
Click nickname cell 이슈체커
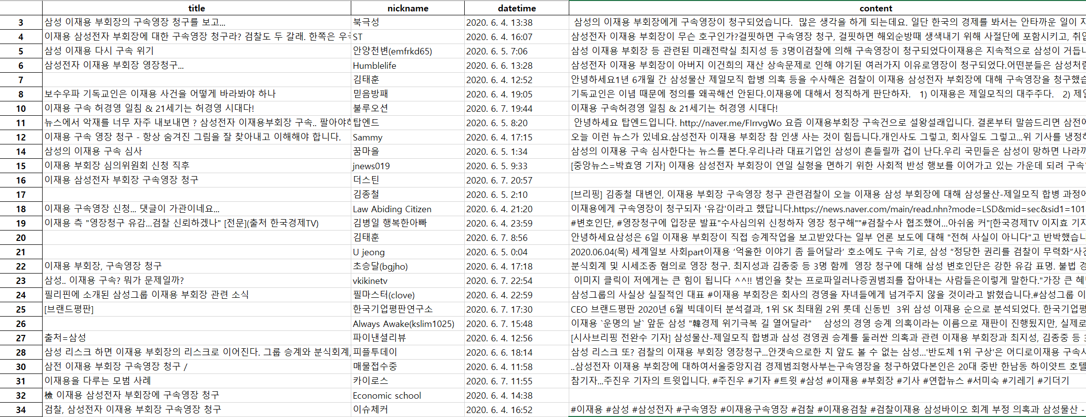point(408,410)
